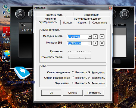
Task: Switch to the Вызовы tab
Action: click(x=67, y=23)
